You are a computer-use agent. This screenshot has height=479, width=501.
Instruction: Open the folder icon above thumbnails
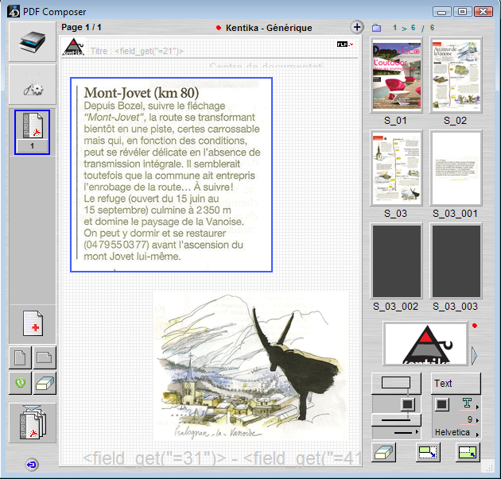pyautogui.click(x=376, y=28)
